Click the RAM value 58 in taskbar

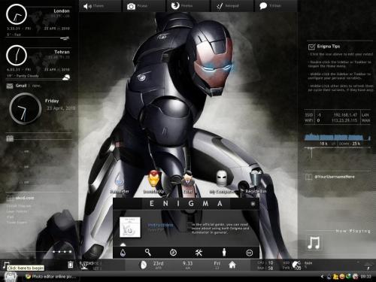point(271,268)
